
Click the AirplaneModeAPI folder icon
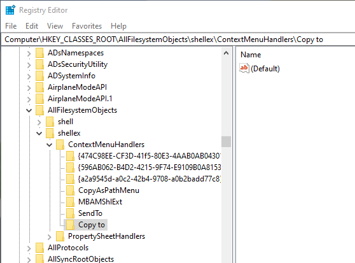[x=39, y=87]
